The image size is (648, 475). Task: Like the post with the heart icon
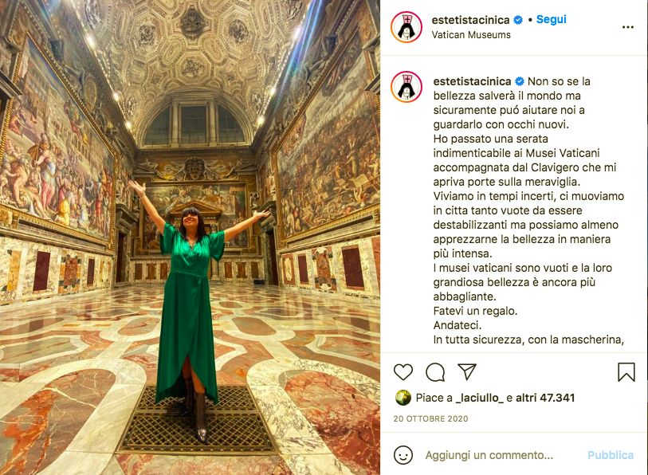403,372
